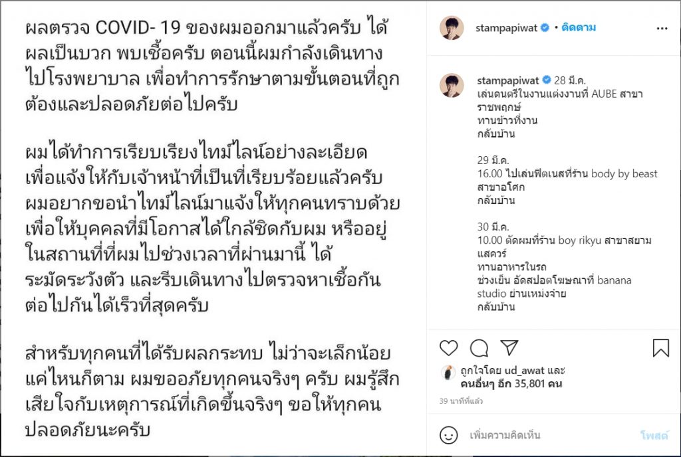Open the stampapiwat username in the caption
Image resolution: width=681 pixels, height=457 pixels.
[x=507, y=80]
